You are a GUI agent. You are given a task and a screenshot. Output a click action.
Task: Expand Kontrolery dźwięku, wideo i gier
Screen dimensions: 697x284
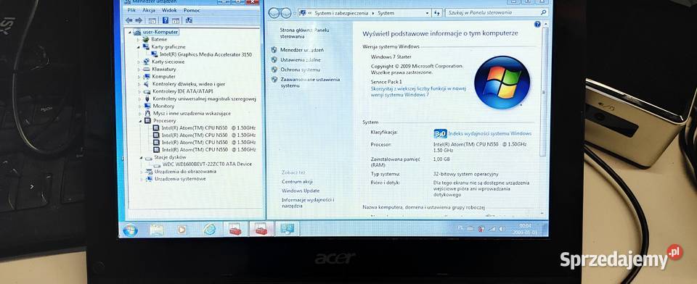139,84
